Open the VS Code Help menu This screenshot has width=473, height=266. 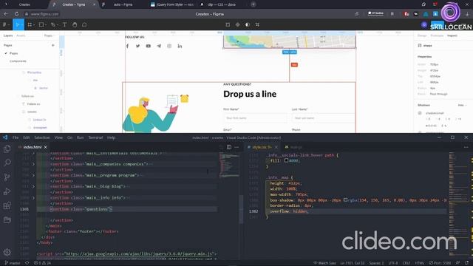pyautogui.click(x=112, y=137)
